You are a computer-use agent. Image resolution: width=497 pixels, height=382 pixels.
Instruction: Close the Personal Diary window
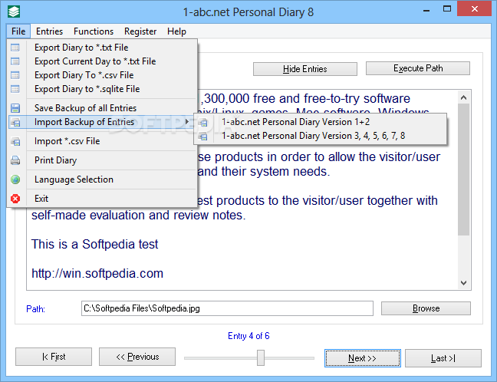point(474,9)
